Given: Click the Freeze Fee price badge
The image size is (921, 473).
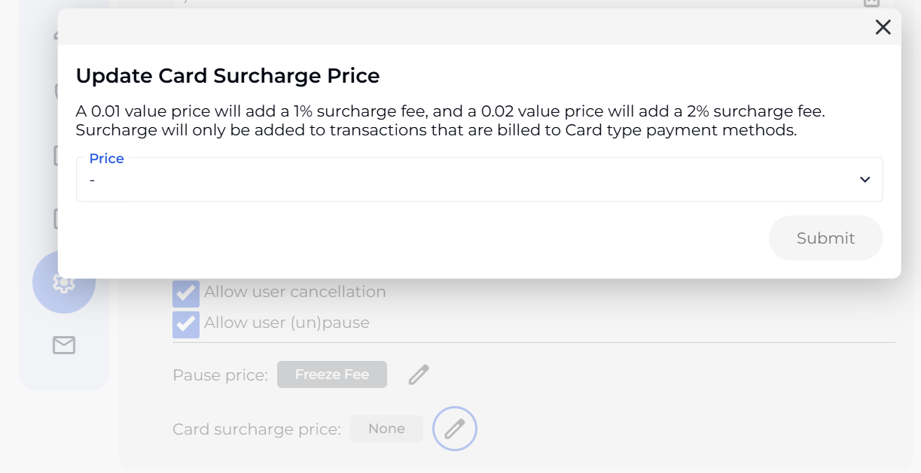Looking at the screenshot, I should point(332,374).
